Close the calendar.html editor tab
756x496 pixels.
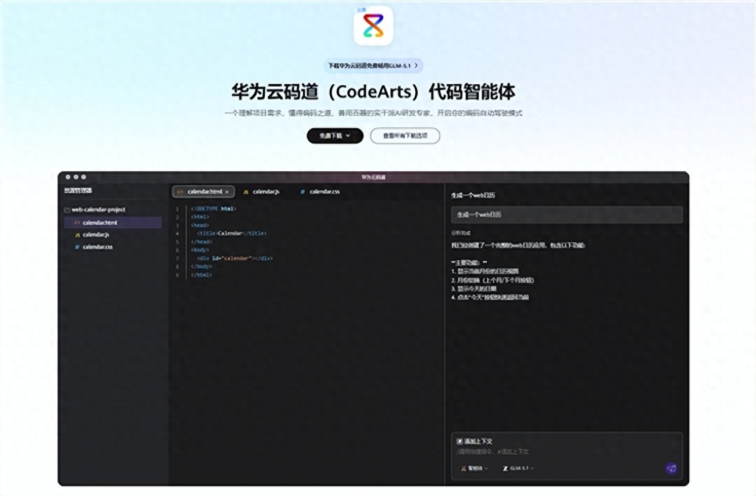(227, 192)
